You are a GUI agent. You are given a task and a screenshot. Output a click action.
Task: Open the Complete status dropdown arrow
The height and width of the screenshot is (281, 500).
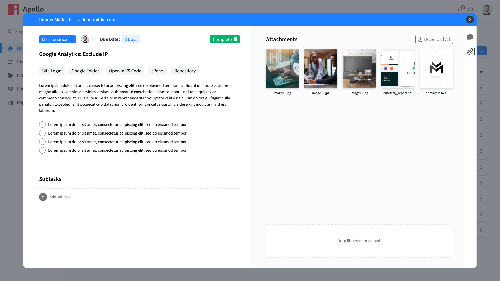coord(236,39)
